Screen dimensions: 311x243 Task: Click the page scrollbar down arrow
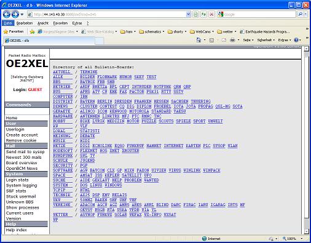[x=306, y=231]
